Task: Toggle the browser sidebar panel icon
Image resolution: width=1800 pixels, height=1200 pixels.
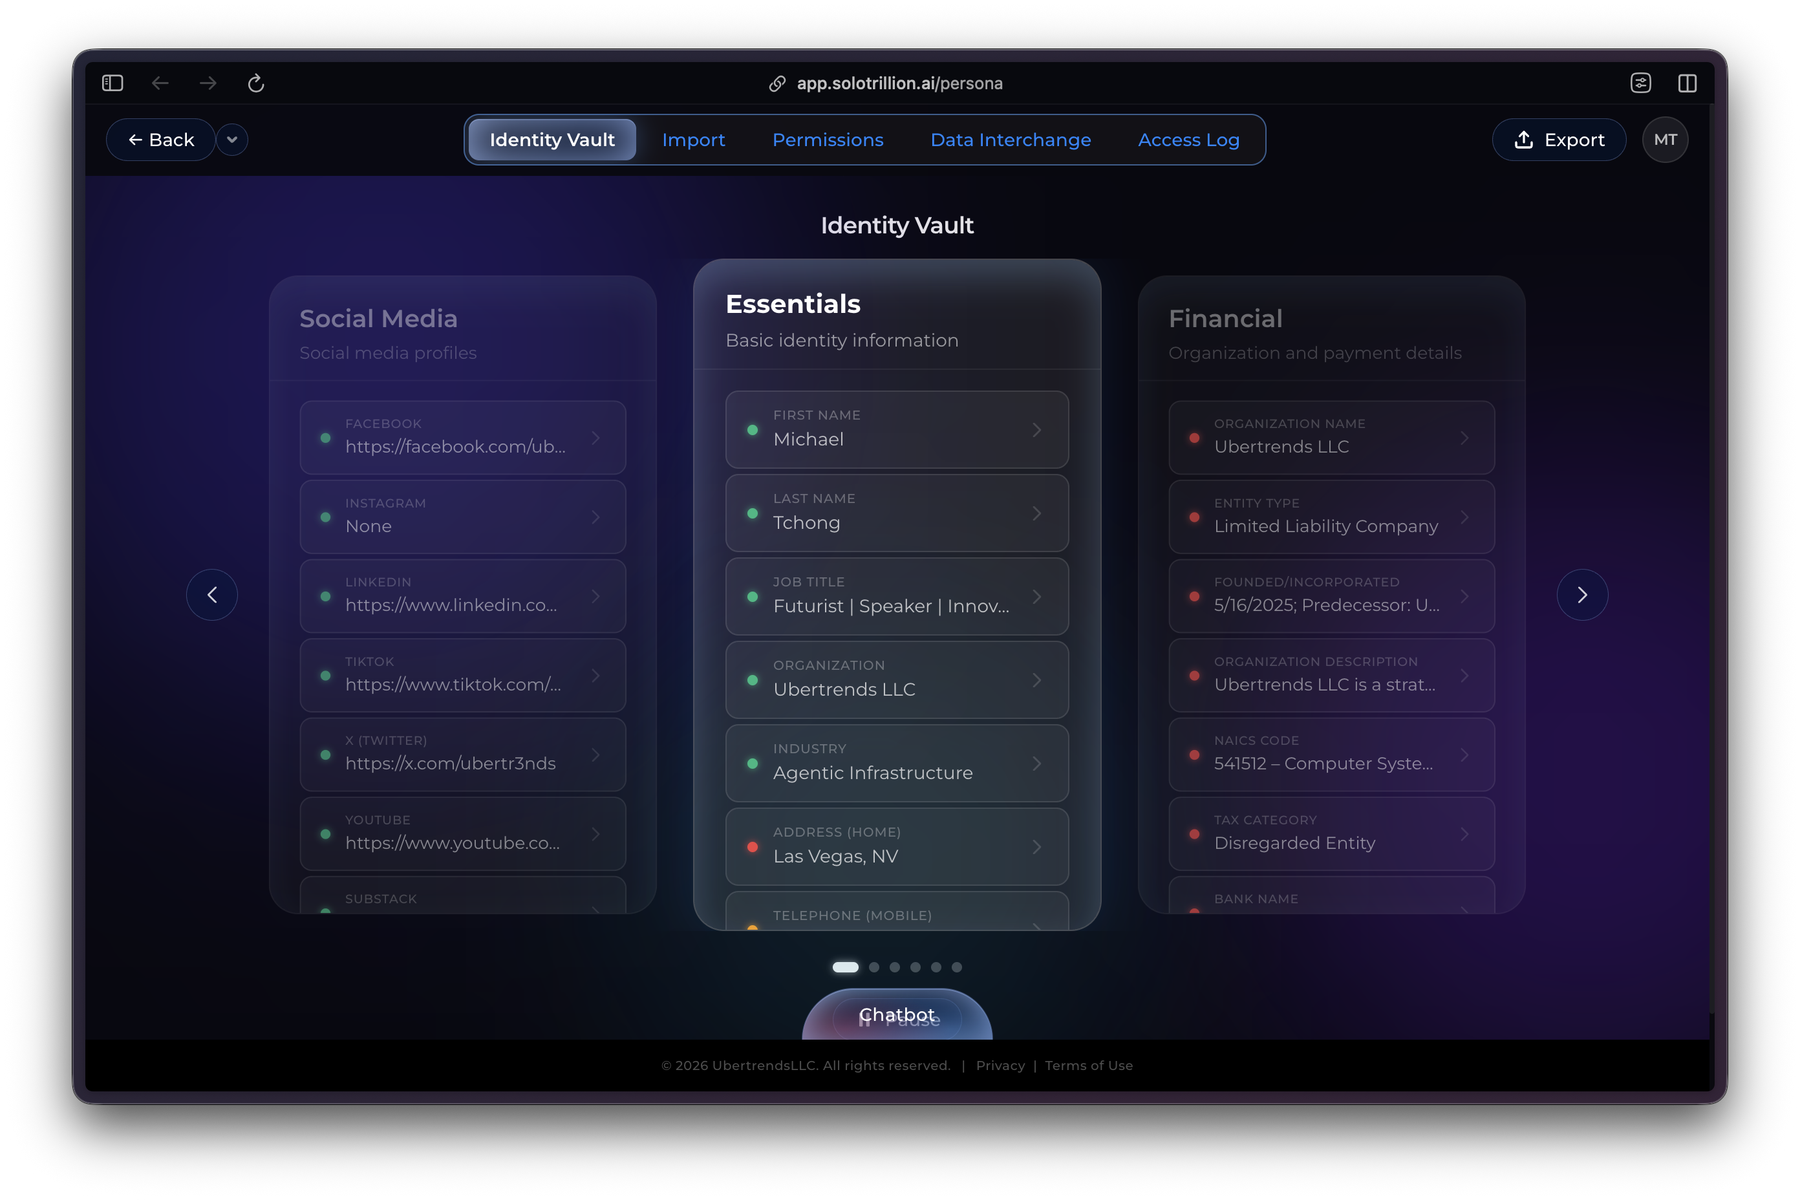Action: [x=111, y=83]
